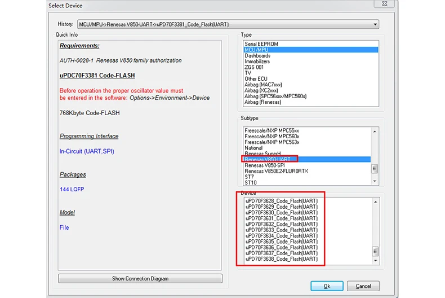This screenshot has width=445, height=298.
Task: Click Subtype list scroll down arrow
Action: 375,181
